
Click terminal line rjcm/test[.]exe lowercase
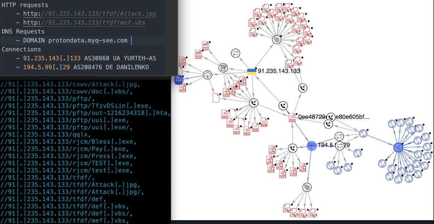point(67,170)
